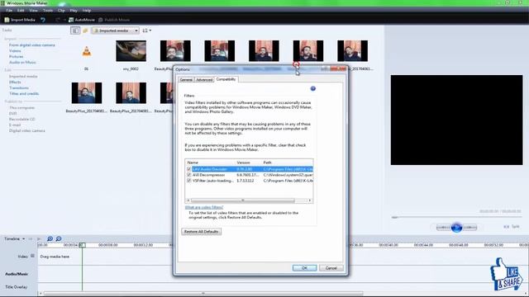The height and width of the screenshot is (297, 529).
Task: Open the Clip menu
Action: tap(61, 11)
